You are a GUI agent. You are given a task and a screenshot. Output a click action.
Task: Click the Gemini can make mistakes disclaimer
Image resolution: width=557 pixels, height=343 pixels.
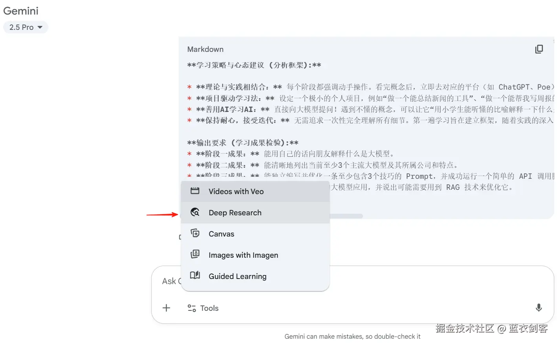352,336
